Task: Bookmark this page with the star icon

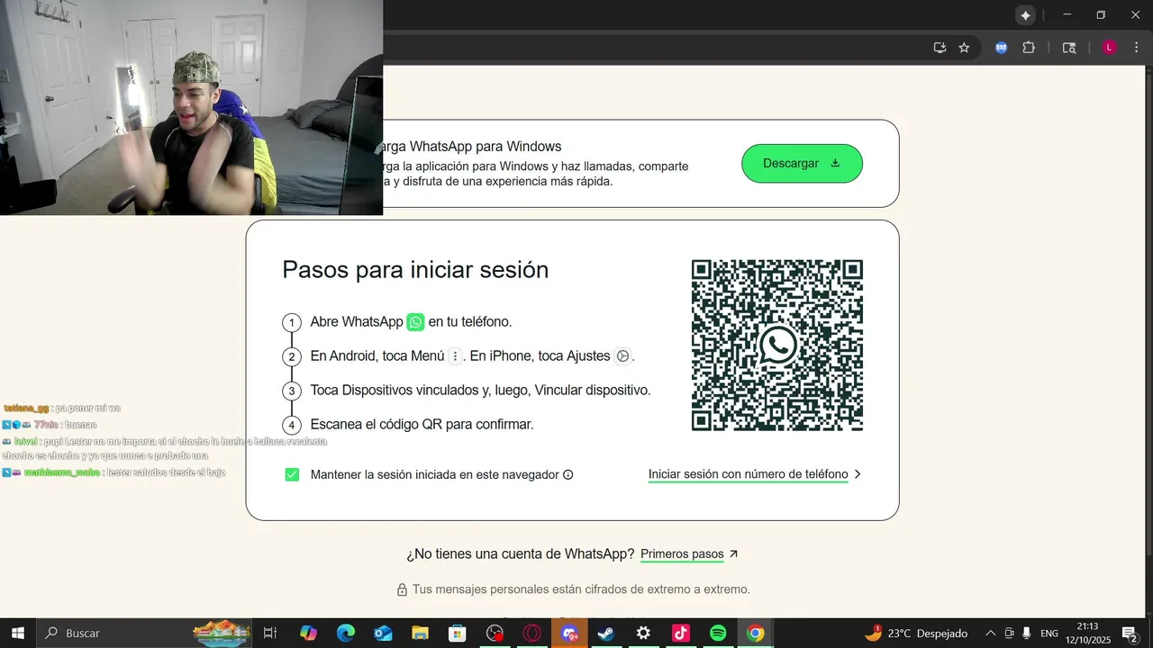Action: 964,48
